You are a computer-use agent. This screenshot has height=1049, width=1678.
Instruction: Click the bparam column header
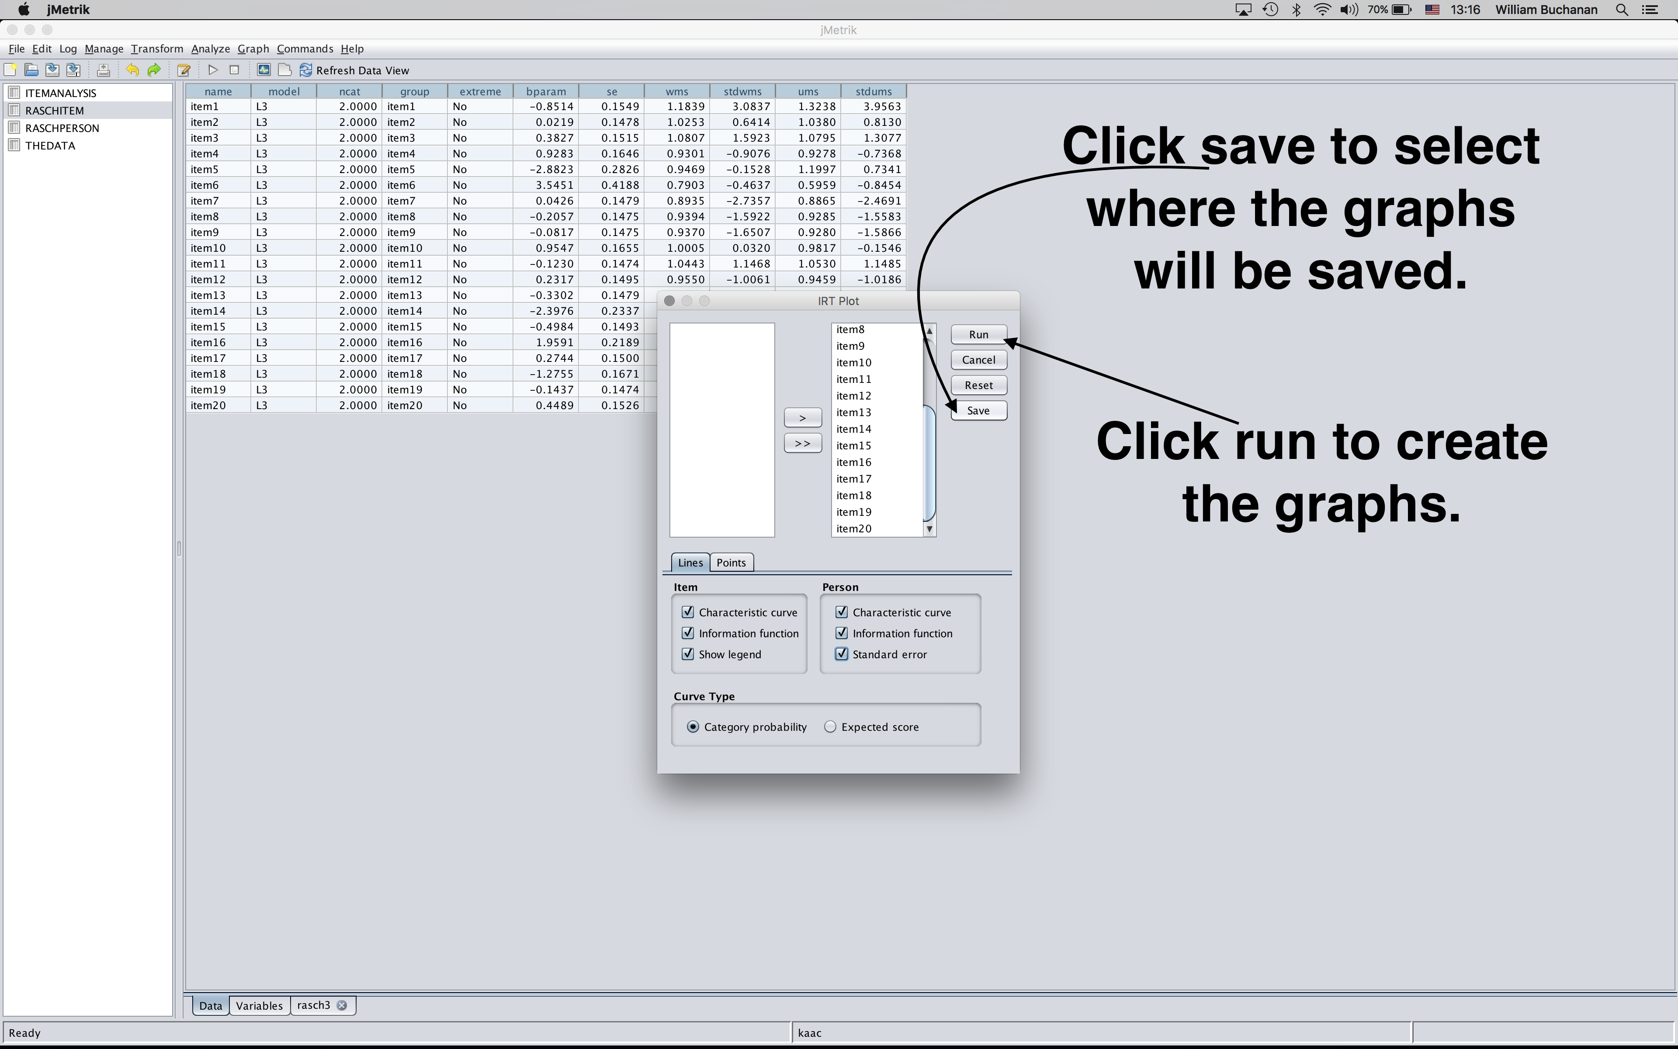546,92
